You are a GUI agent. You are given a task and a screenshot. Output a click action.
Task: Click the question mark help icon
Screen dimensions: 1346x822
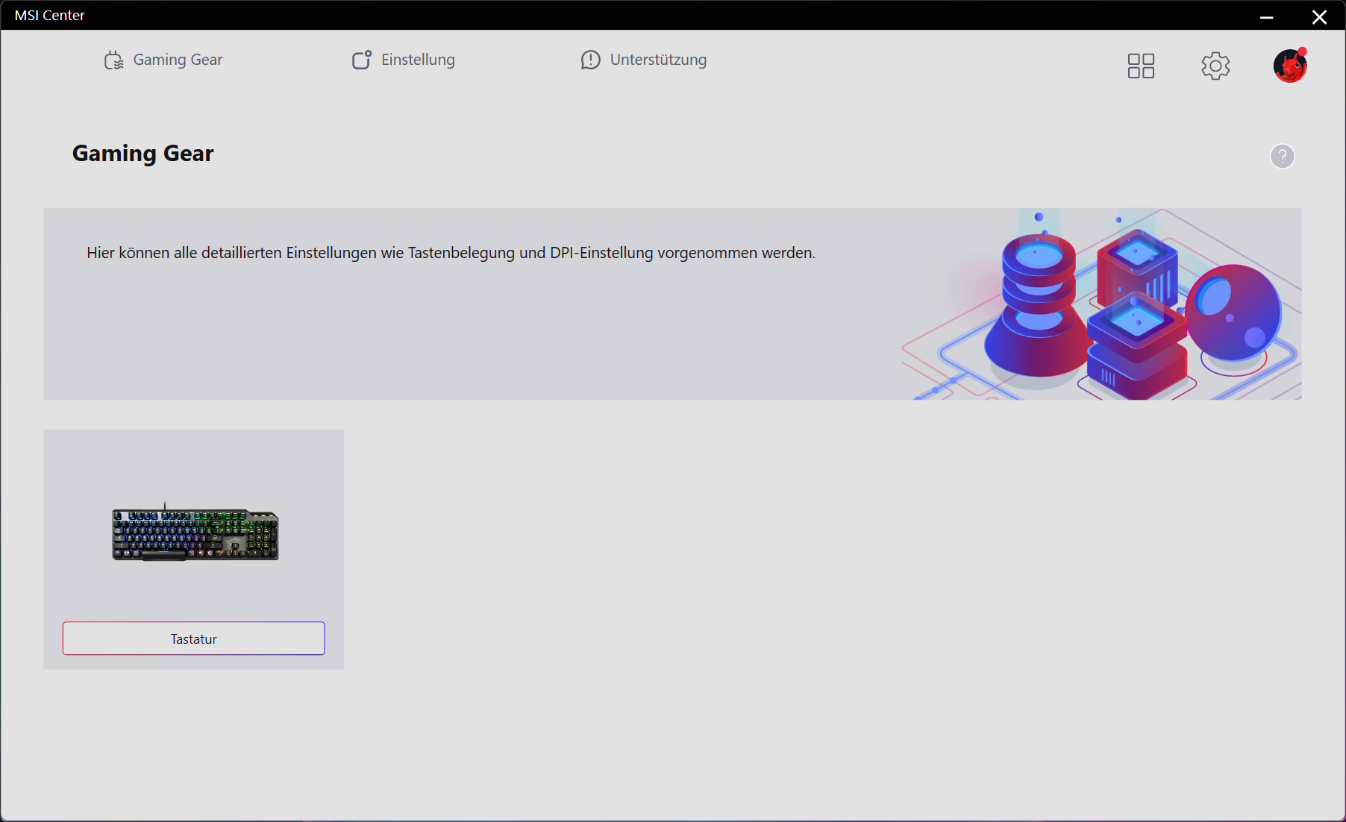tap(1282, 156)
